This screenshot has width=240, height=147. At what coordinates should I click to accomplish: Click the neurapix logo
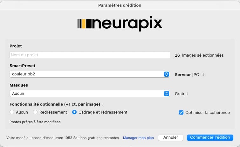point(120,24)
